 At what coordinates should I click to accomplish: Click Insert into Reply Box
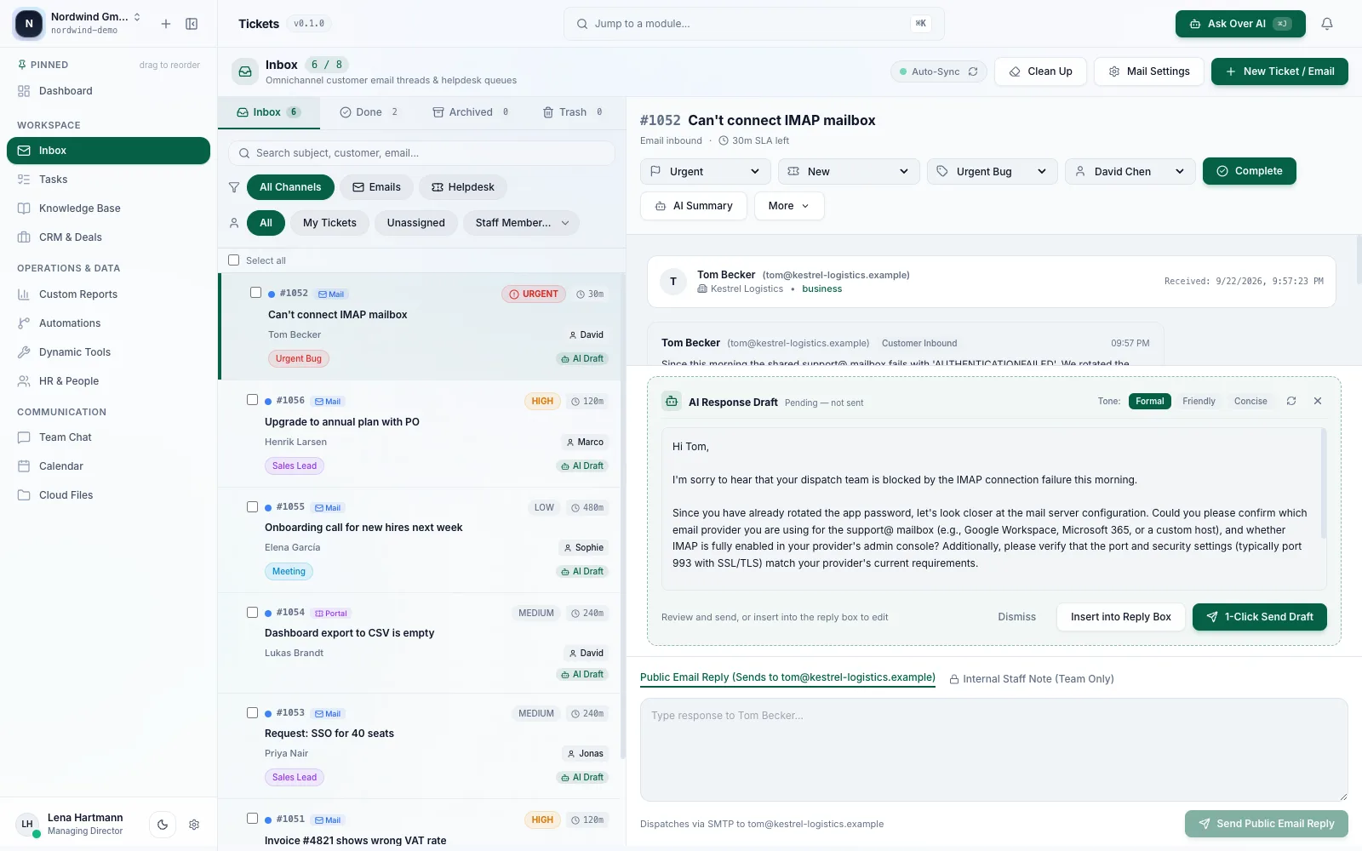click(x=1121, y=617)
